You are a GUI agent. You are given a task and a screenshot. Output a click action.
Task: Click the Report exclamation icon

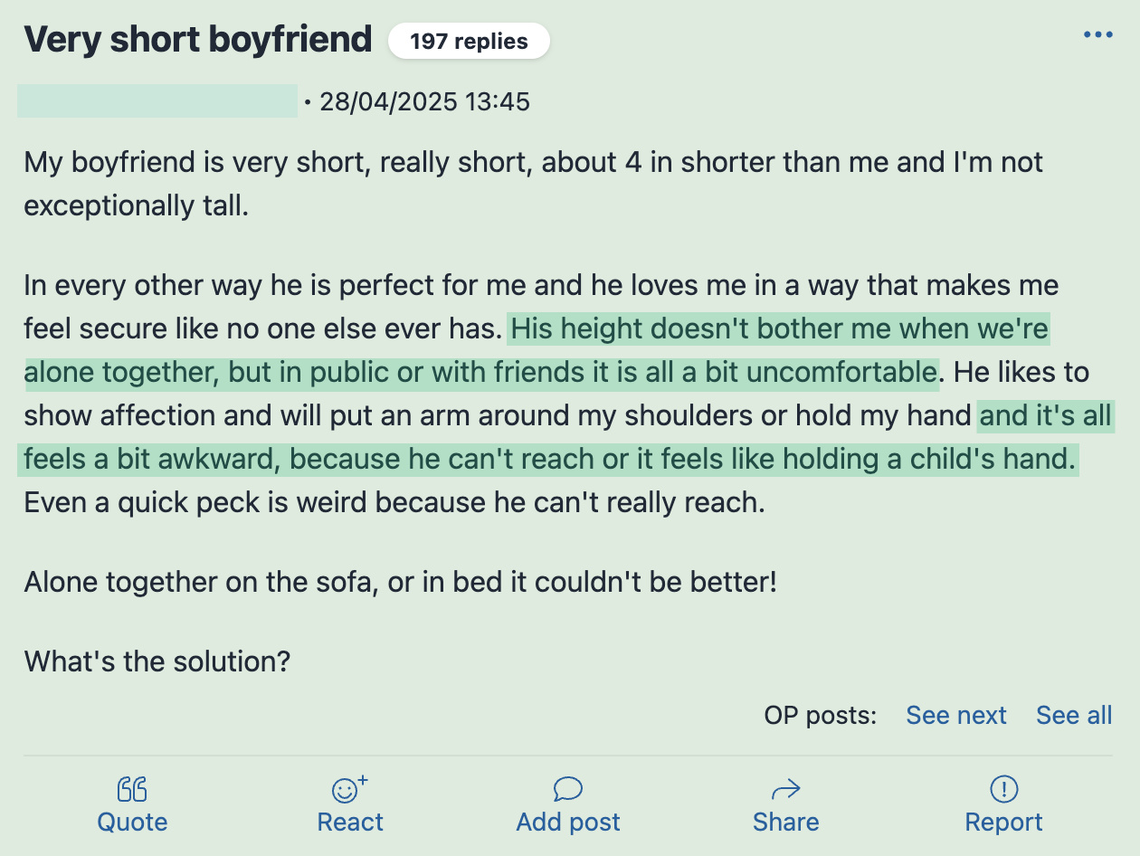coord(1003,790)
